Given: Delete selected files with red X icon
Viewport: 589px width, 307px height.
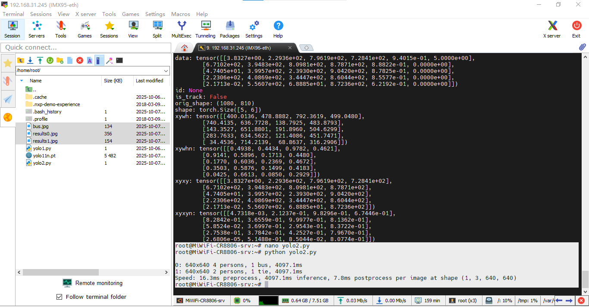Looking at the screenshot, I should click(80, 60).
